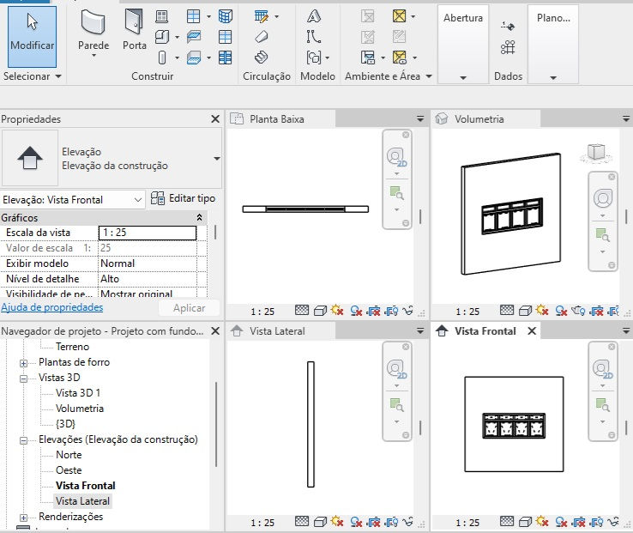Select the Ceiling tool in Construir
This screenshot has height=533, width=633.
coord(194,37)
